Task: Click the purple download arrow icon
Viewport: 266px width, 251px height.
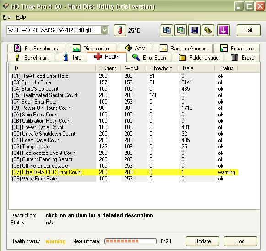Action: point(223,30)
